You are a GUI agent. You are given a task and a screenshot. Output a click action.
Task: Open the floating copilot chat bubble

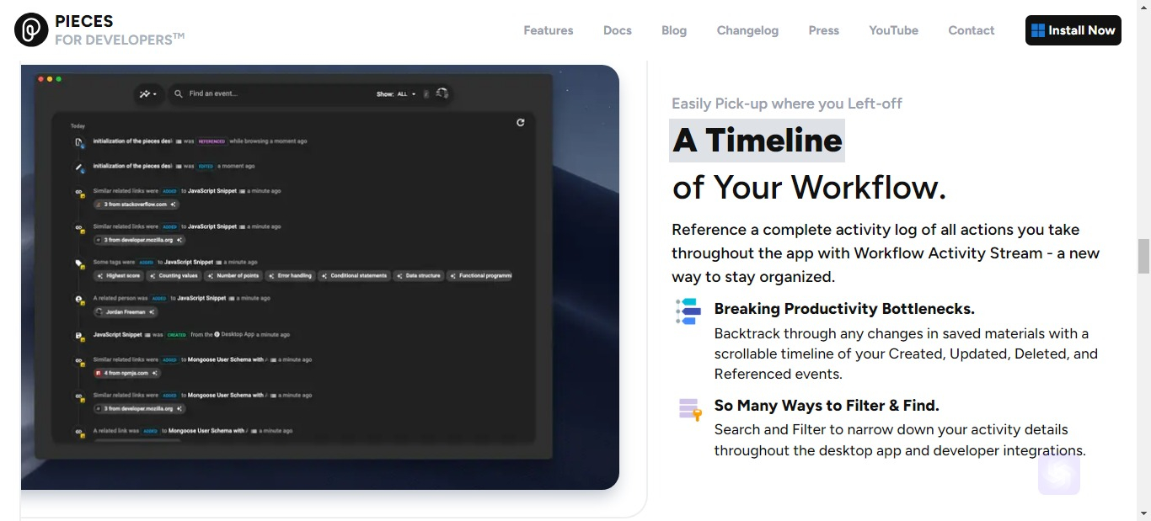pos(1059,474)
